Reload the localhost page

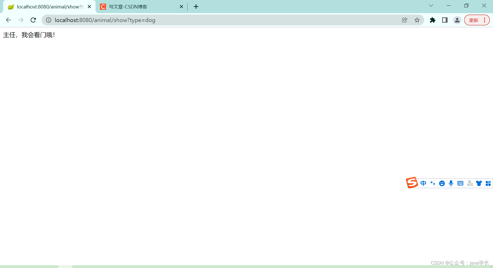click(x=33, y=20)
